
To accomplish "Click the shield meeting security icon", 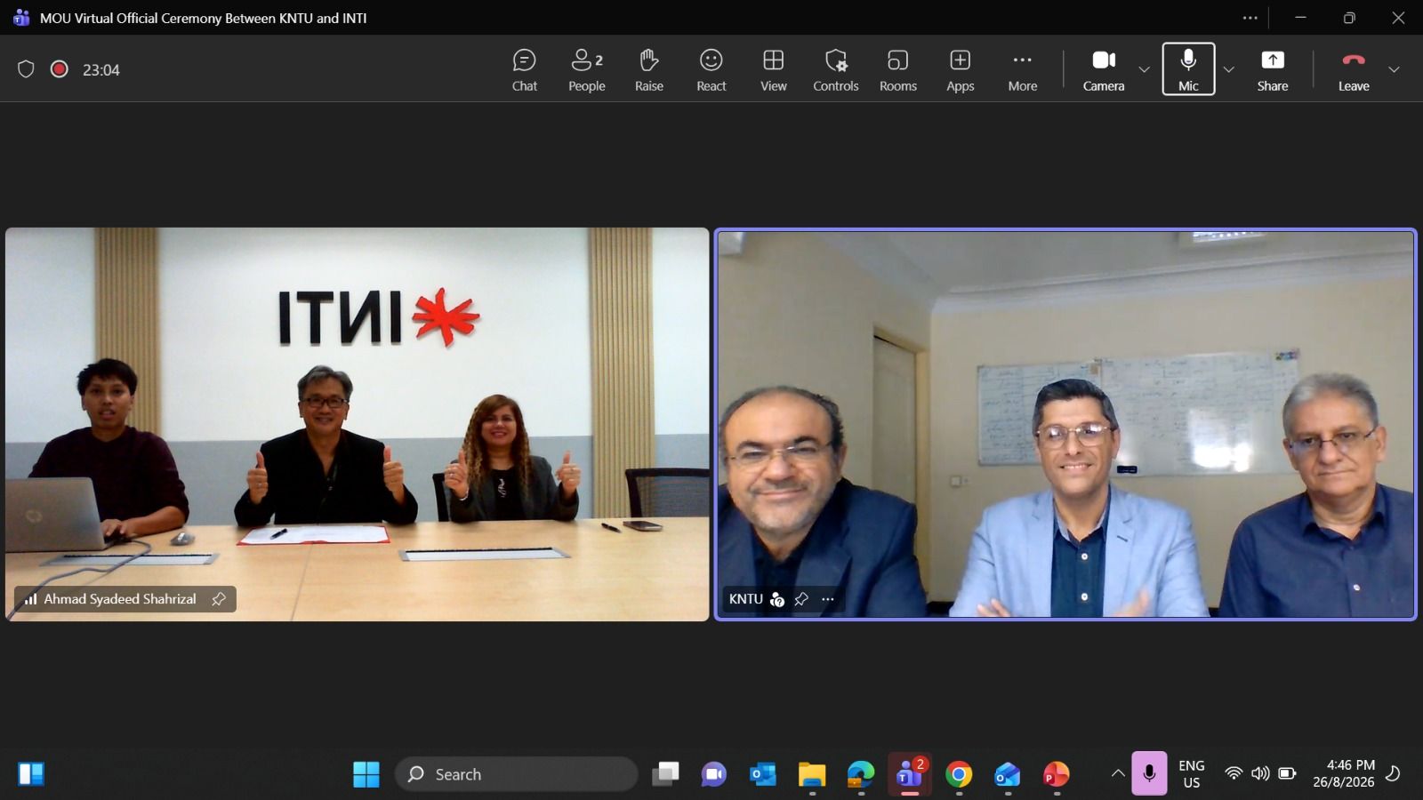I will pyautogui.click(x=26, y=69).
